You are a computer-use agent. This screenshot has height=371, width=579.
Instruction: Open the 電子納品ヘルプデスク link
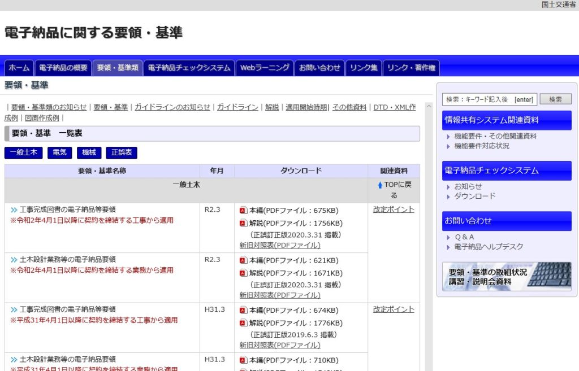coord(489,247)
